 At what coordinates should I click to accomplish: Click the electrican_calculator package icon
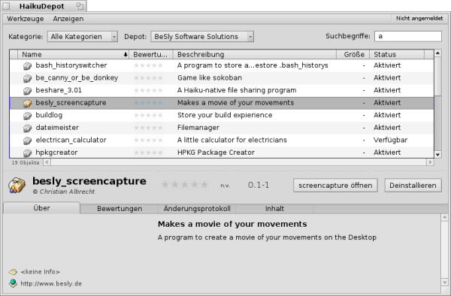tap(27, 140)
